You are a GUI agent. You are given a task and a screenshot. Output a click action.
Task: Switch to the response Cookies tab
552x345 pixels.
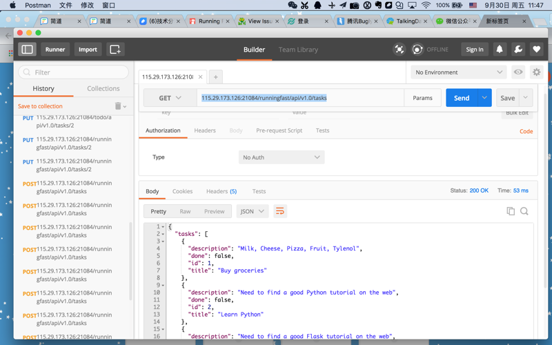point(182,191)
